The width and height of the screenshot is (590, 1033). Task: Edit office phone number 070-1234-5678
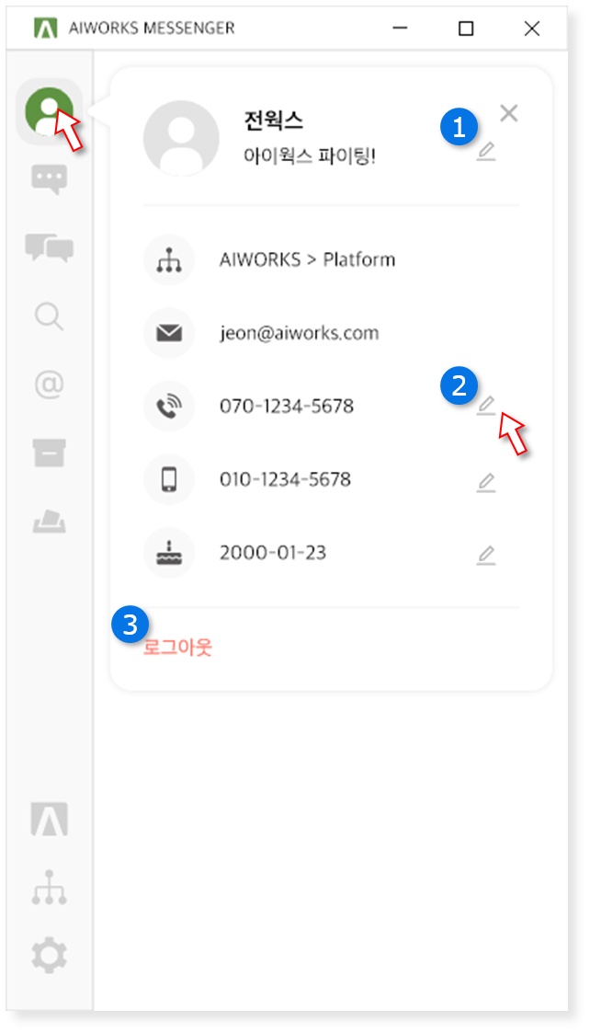click(486, 406)
